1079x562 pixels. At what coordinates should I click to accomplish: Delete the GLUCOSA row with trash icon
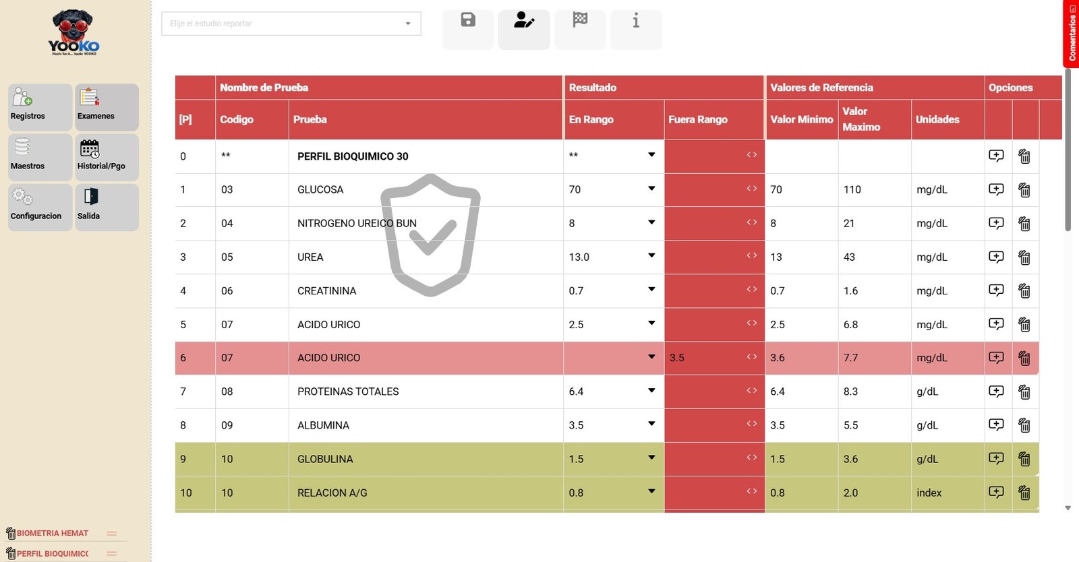pos(1024,190)
